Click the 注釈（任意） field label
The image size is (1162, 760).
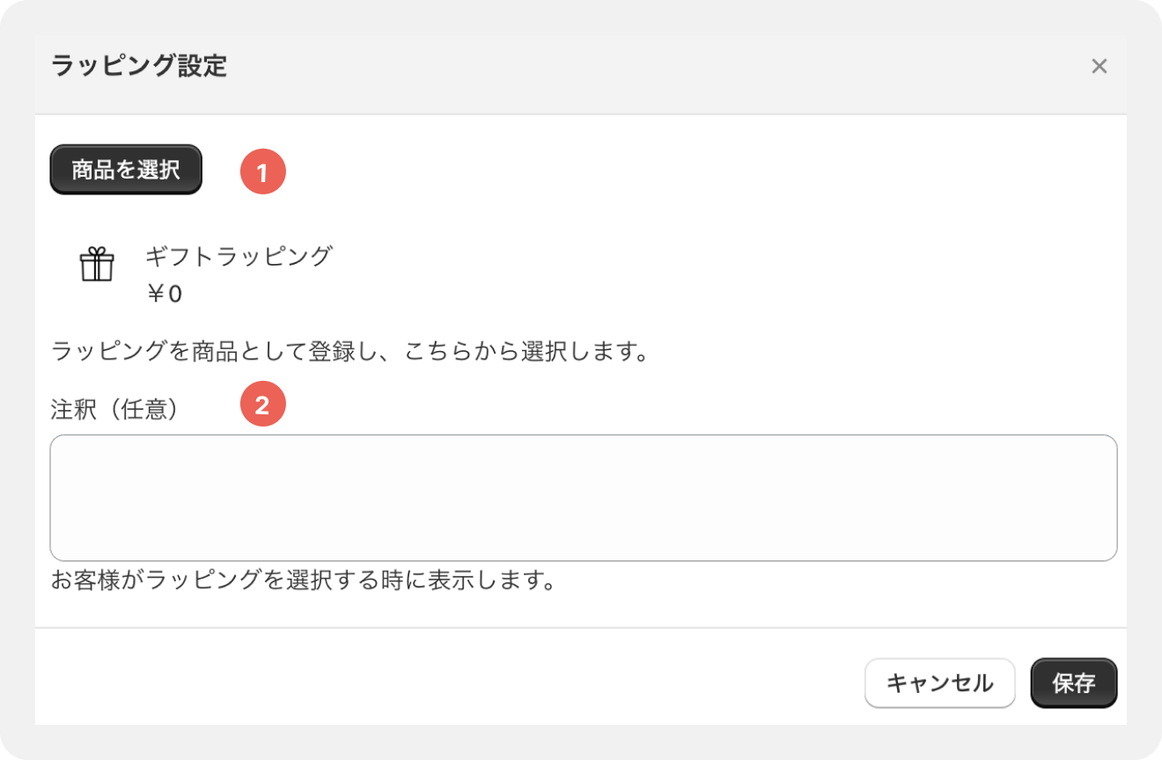pyautogui.click(x=115, y=410)
